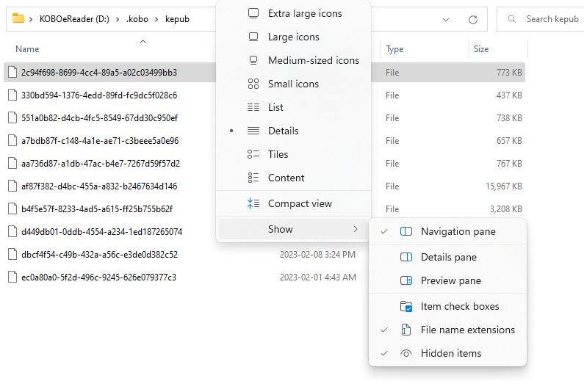
Task: Expand the Show submenu
Action: coord(294,229)
